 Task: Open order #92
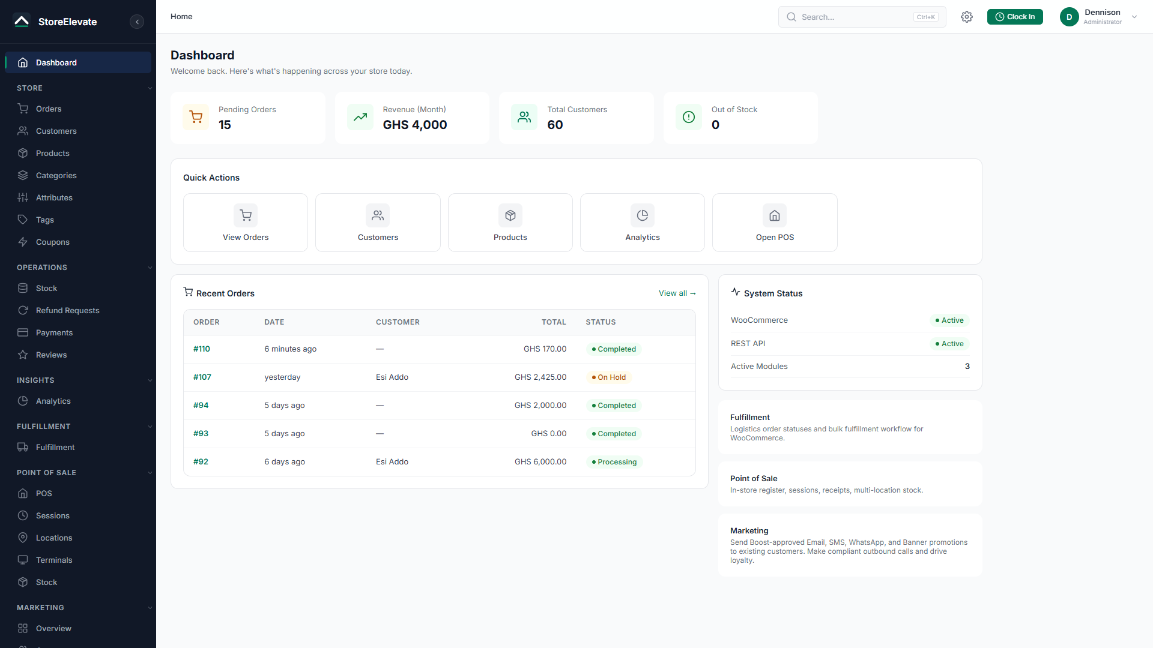[201, 462]
